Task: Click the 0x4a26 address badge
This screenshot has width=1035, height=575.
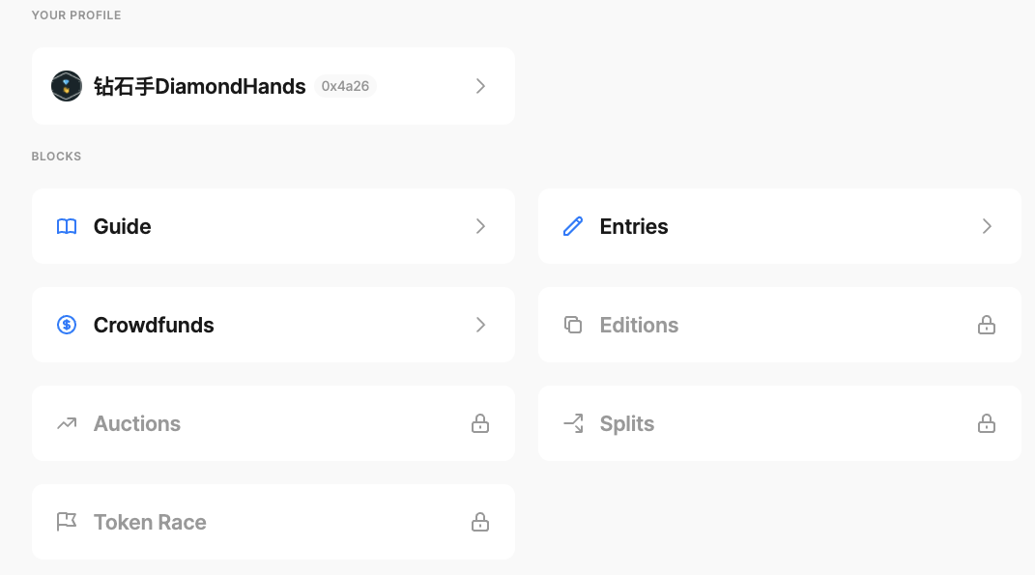Action: [x=345, y=86]
